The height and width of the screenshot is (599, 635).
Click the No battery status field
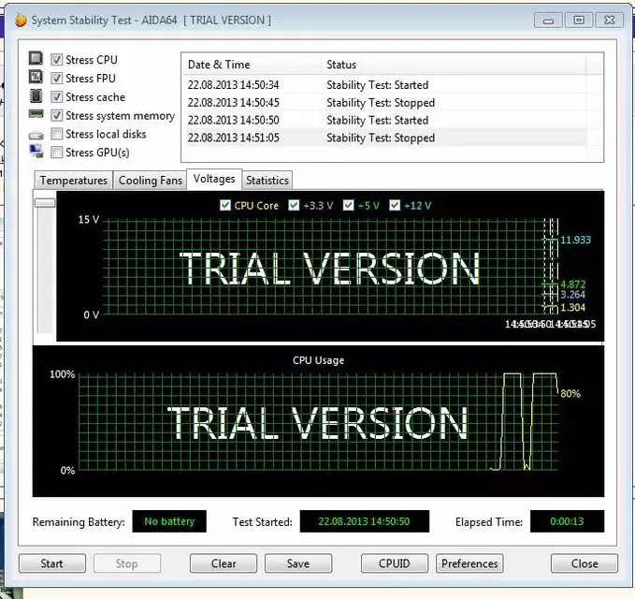[x=169, y=521]
